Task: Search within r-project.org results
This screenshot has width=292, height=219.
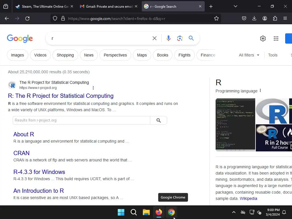Action: click(159, 121)
